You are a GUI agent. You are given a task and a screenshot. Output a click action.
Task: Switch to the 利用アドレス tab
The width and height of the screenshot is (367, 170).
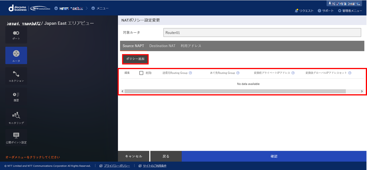191,46
